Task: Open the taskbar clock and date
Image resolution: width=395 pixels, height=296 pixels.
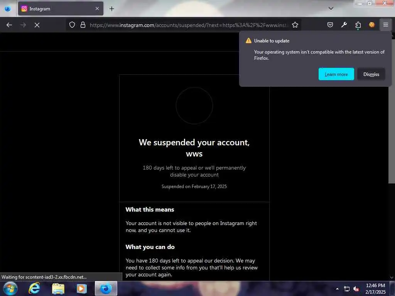Action: 375,289
